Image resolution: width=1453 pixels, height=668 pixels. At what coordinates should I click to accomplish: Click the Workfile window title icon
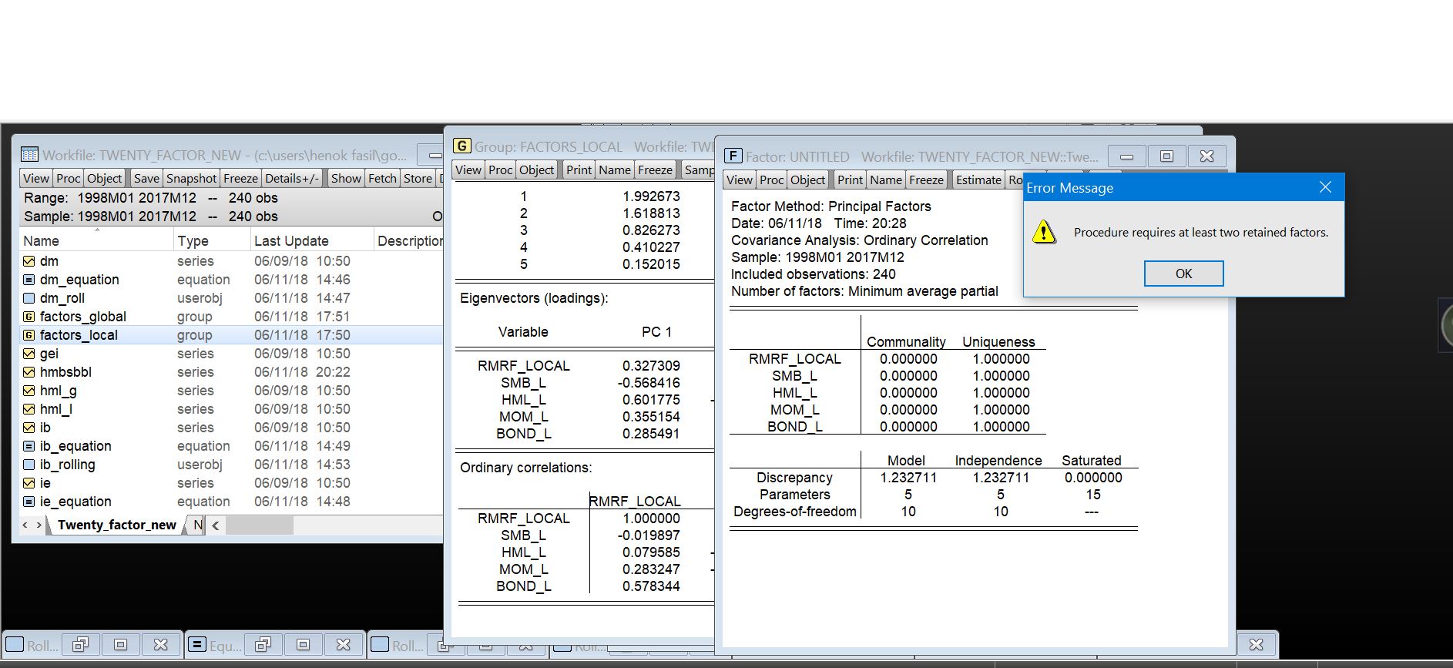click(29, 155)
